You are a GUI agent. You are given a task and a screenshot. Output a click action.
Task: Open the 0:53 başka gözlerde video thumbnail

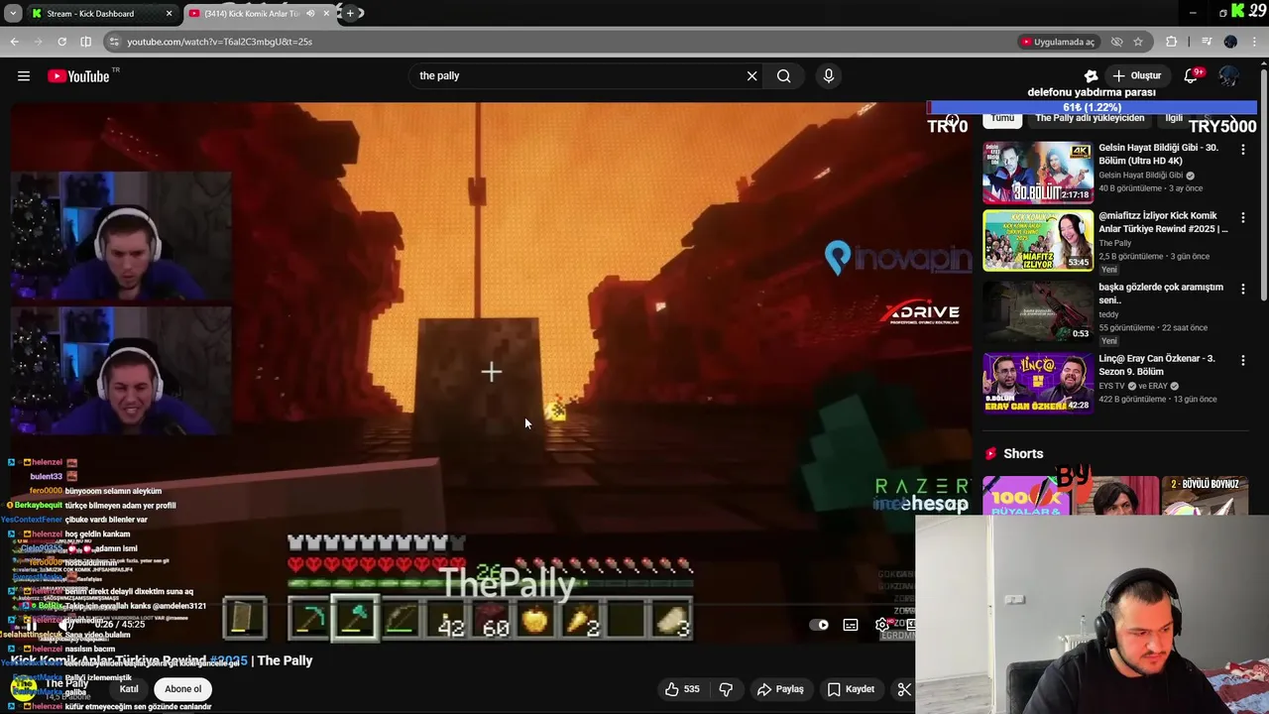pos(1038,311)
